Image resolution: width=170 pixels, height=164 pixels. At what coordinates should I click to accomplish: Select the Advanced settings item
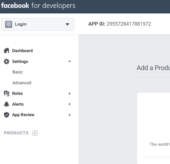[x=22, y=83]
